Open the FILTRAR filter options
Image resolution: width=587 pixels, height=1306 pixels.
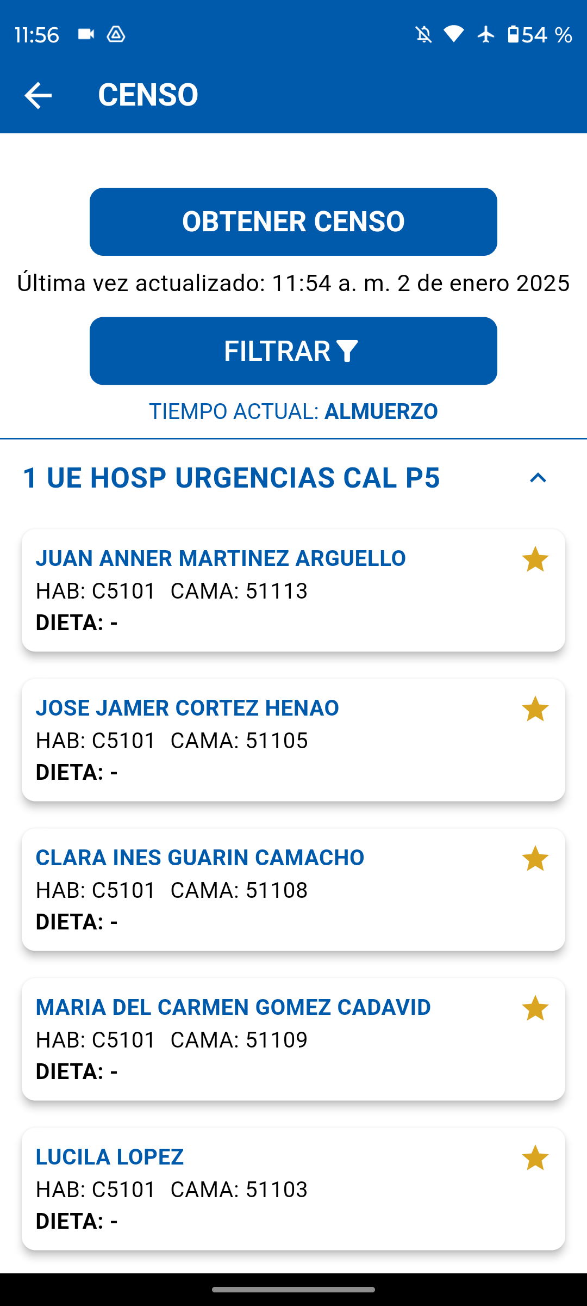pos(293,351)
